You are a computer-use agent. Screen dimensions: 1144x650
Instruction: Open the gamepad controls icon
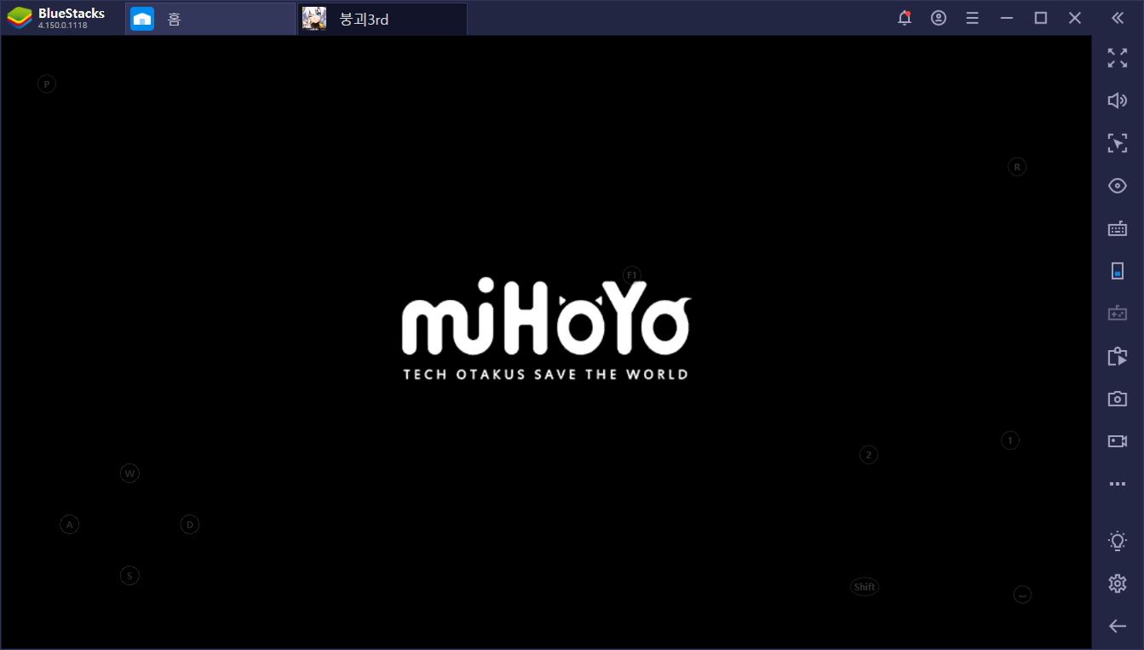pyautogui.click(x=1117, y=313)
